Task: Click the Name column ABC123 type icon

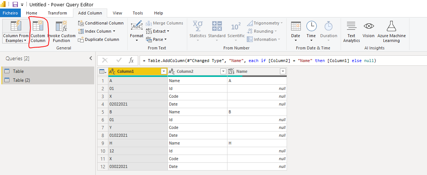Action: click(x=231, y=71)
